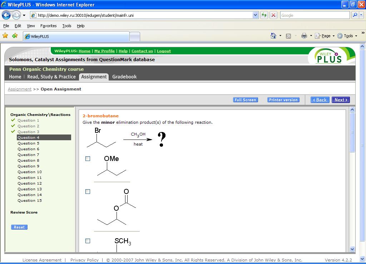Screen dimensions: 366x264
Task: Open the Print options dropdown arrow
Action: click(311, 36)
